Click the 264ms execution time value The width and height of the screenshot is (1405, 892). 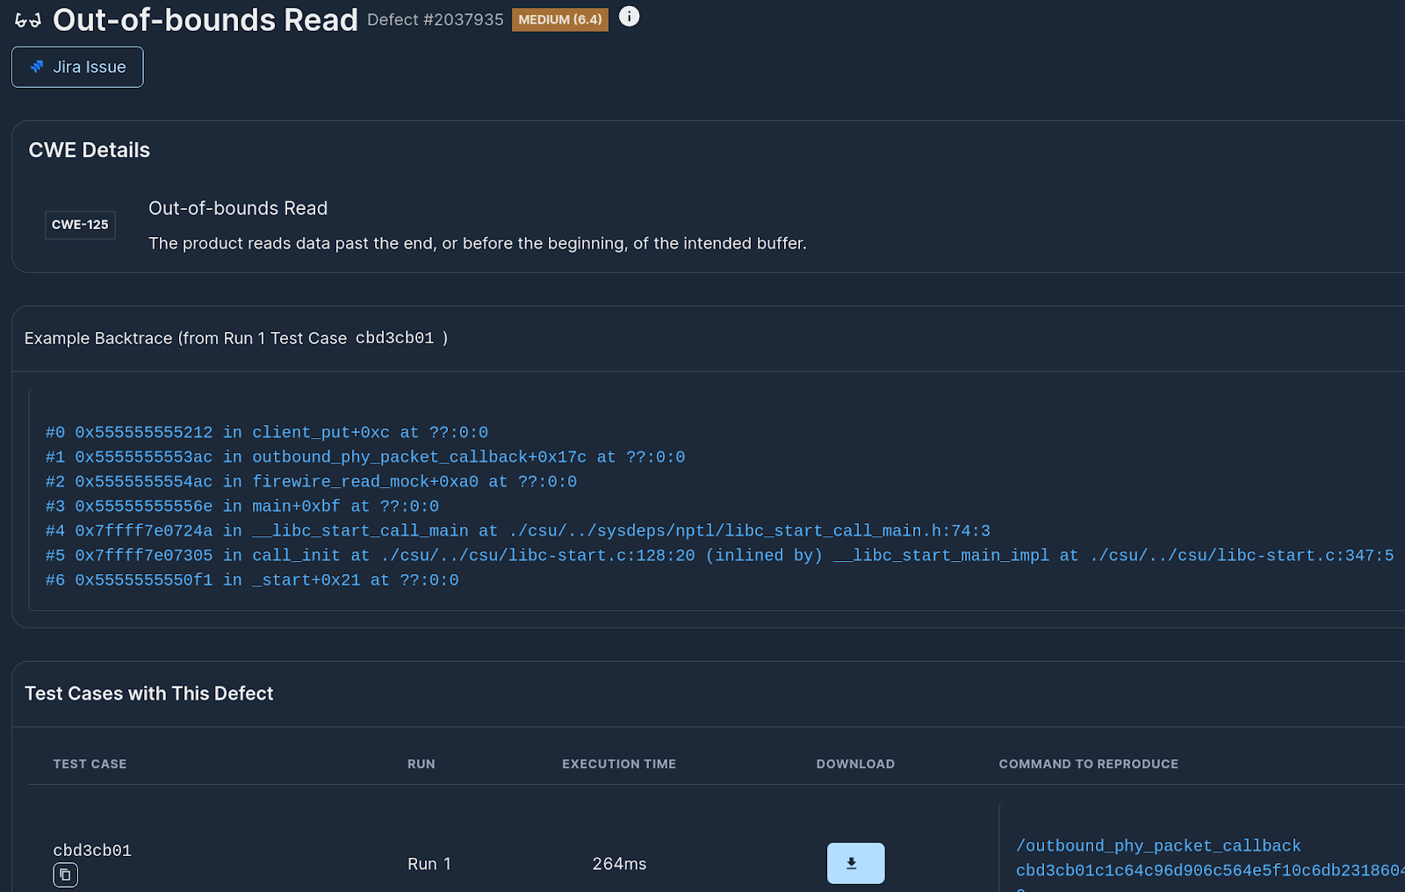pyautogui.click(x=619, y=864)
